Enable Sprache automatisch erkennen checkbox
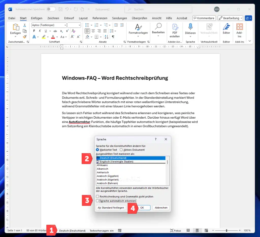The height and width of the screenshot is (237, 260). click(x=97, y=201)
